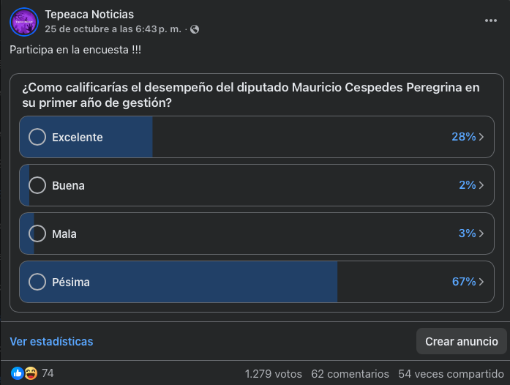Select the Mala radio option
Viewport: 510px width, 385px height.
coord(37,233)
